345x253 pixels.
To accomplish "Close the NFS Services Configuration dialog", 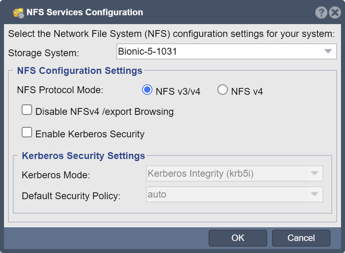I will tap(335, 13).
